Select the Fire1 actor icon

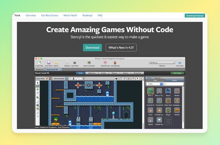coord(150,110)
